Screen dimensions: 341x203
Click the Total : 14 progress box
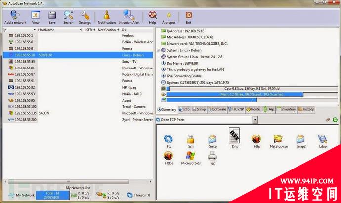click(x=52, y=195)
